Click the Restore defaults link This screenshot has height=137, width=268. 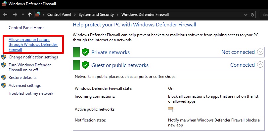pos(22,78)
